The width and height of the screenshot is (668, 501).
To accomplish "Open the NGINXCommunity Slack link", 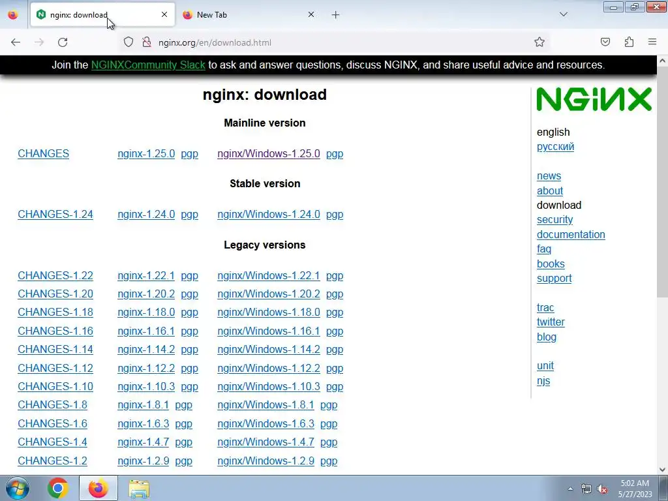I will [x=148, y=65].
